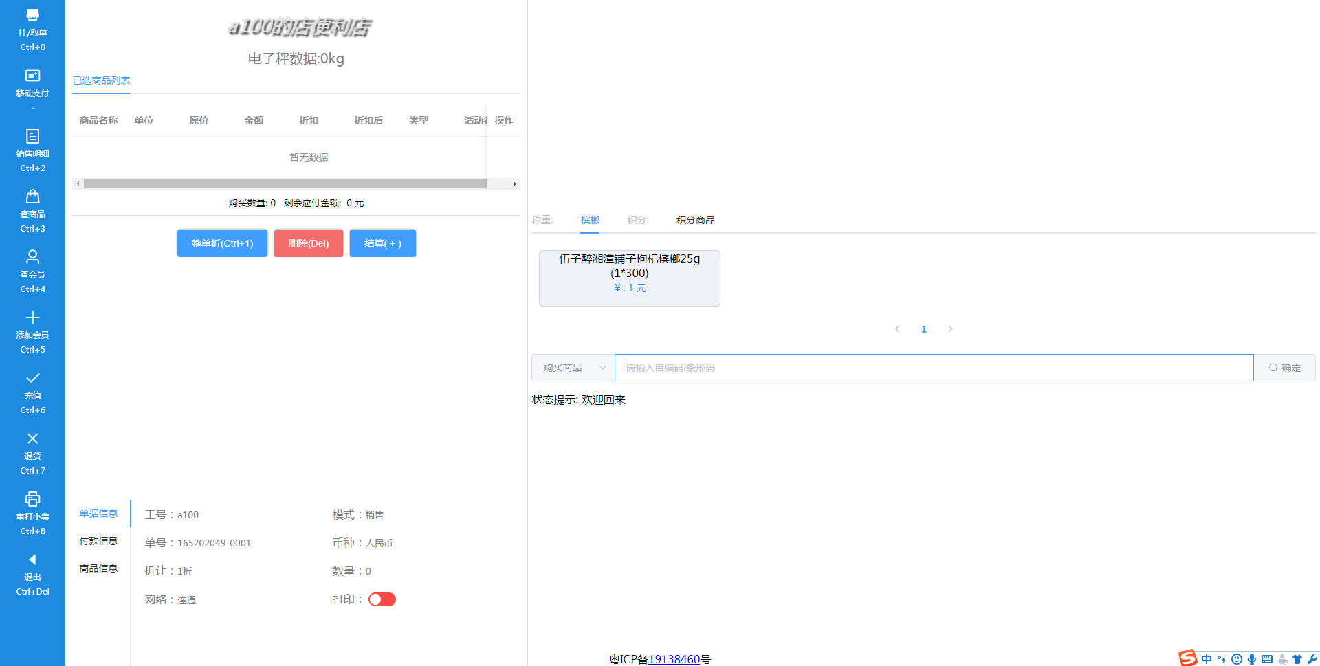The image size is (1320, 666).
Task: Select 积分 tab
Action: (638, 220)
